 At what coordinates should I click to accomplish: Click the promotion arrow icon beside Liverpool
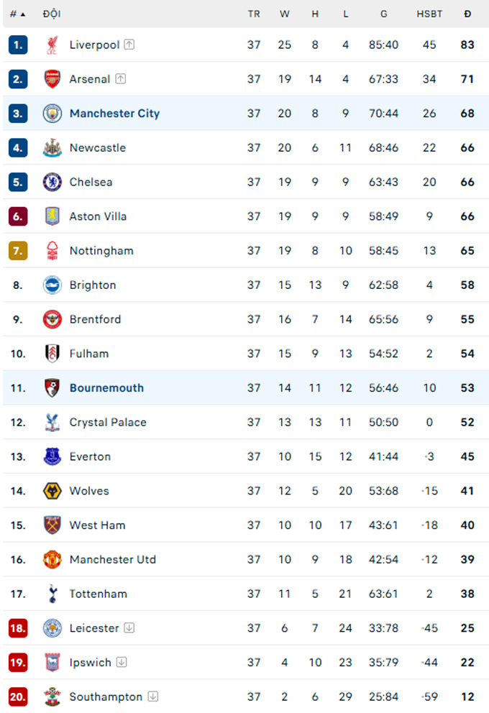[129, 45]
